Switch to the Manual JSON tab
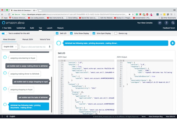This screenshot has height=126, width=177. tap(28, 39)
